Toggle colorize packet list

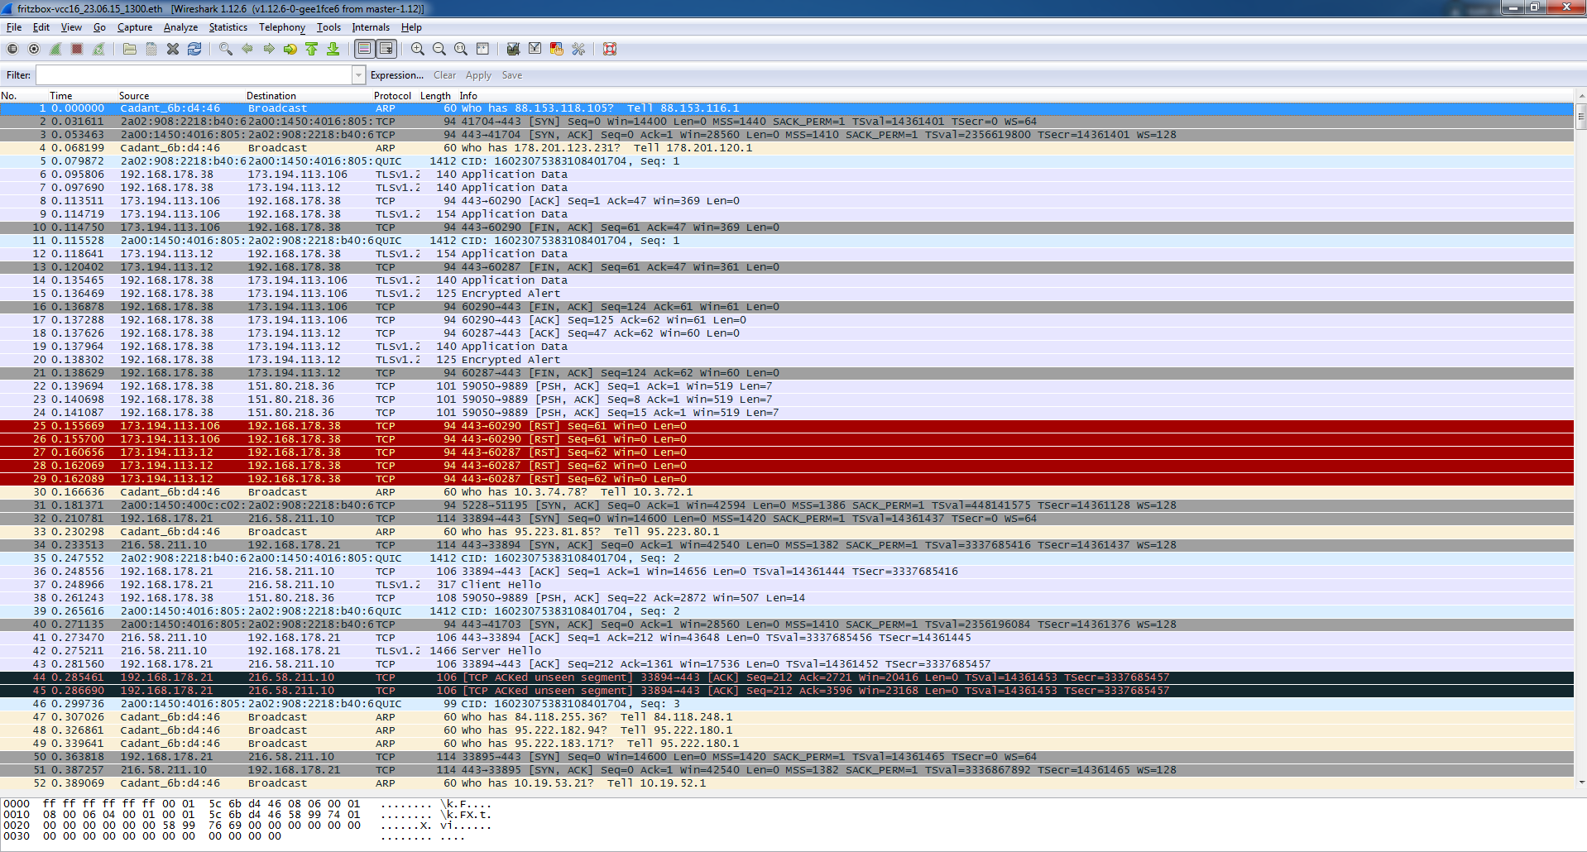pyautogui.click(x=364, y=50)
